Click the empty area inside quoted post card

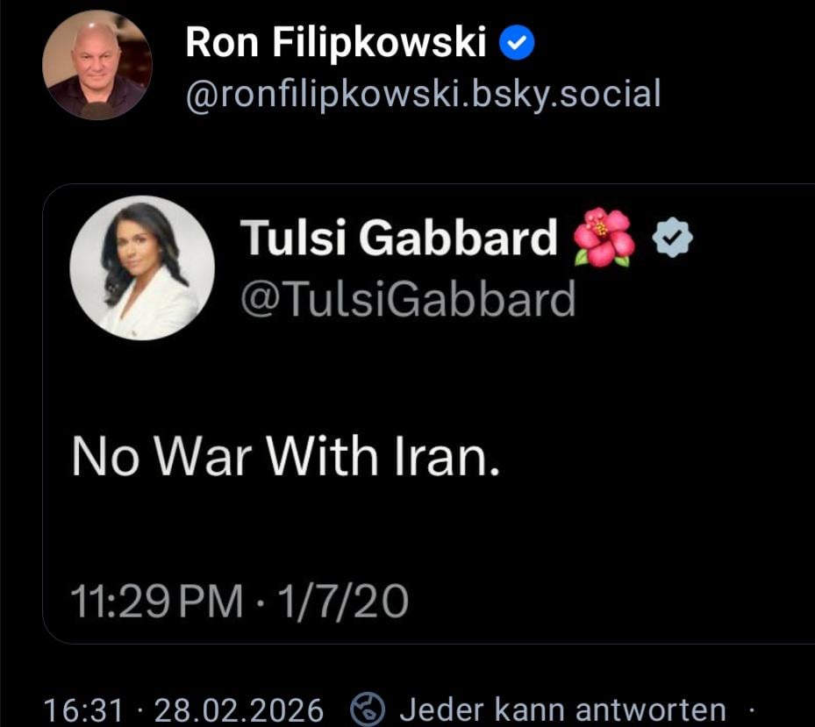tap(614, 526)
